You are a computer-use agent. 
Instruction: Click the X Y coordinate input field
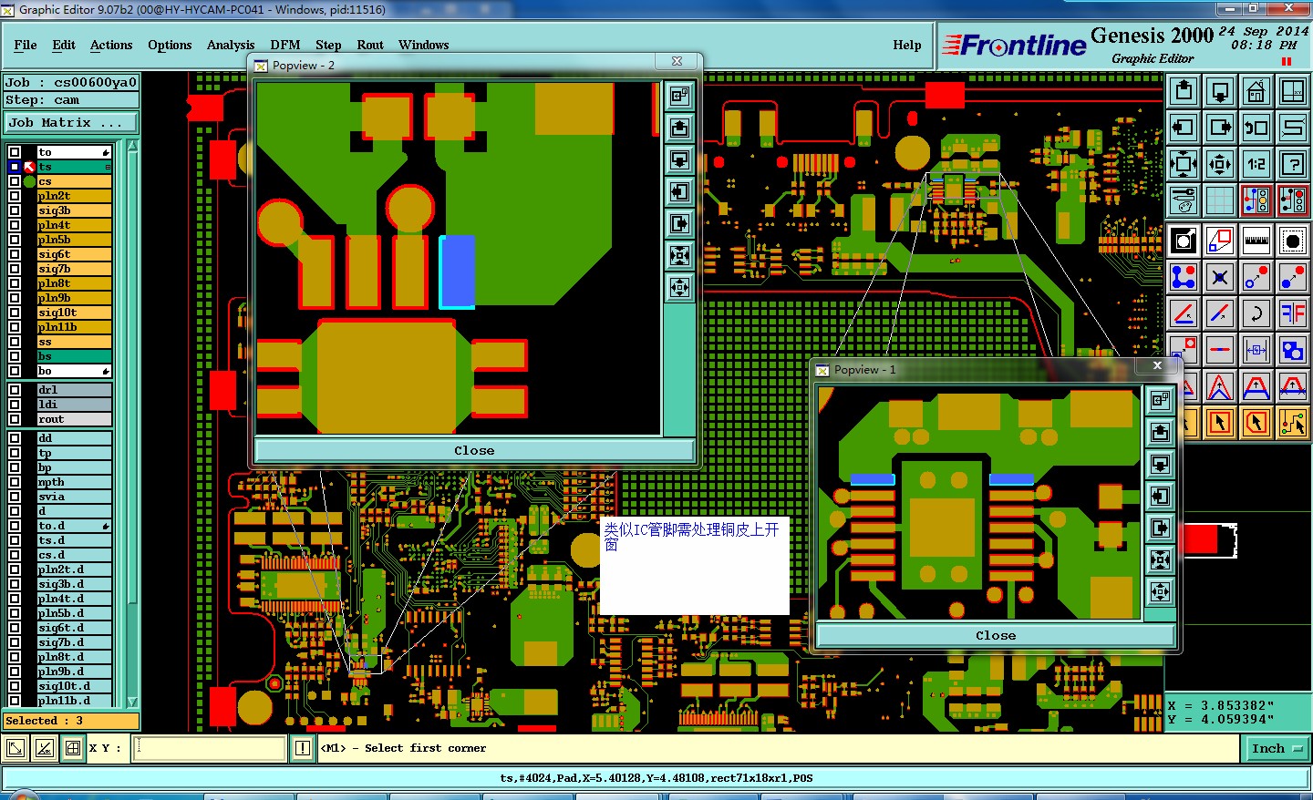tap(211, 748)
